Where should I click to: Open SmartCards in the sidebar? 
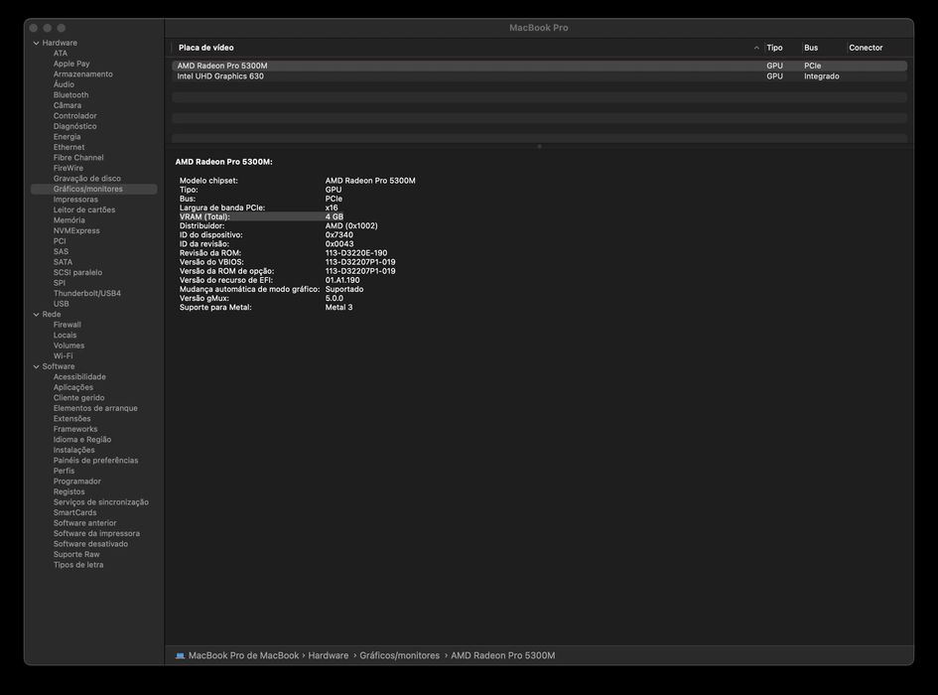(74, 513)
